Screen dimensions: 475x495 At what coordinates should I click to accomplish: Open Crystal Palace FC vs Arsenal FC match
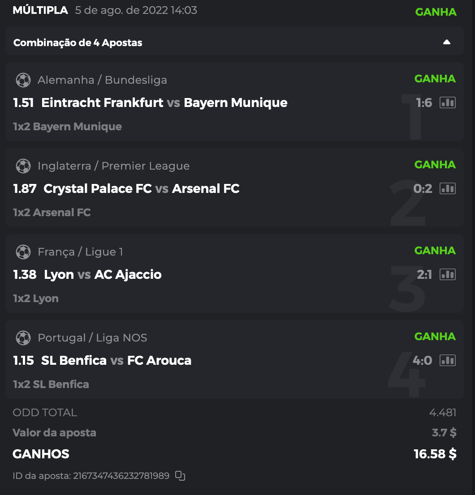coord(141,188)
